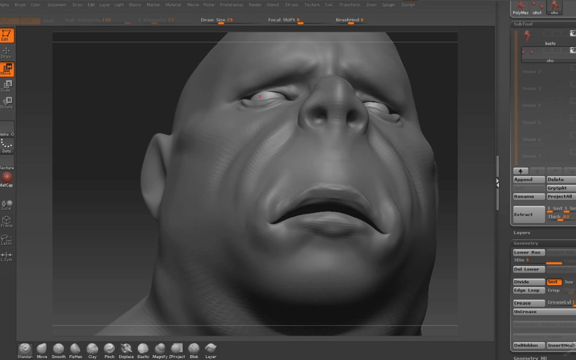
Task: Open the MatCap material picker
Action: pos(7,178)
